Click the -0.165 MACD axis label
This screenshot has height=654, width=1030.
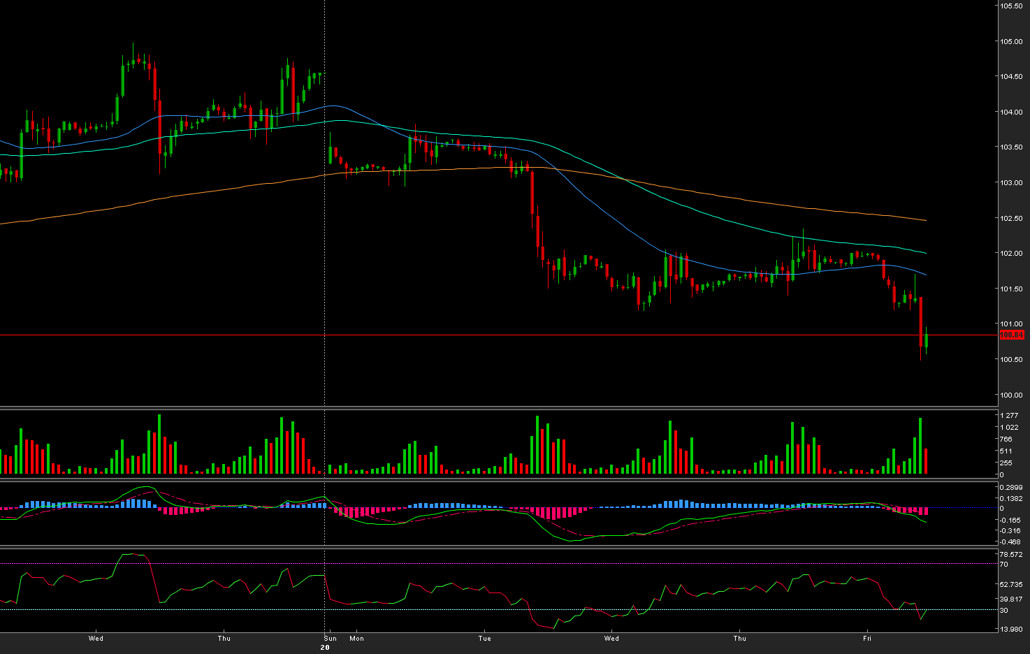click(1010, 520)
